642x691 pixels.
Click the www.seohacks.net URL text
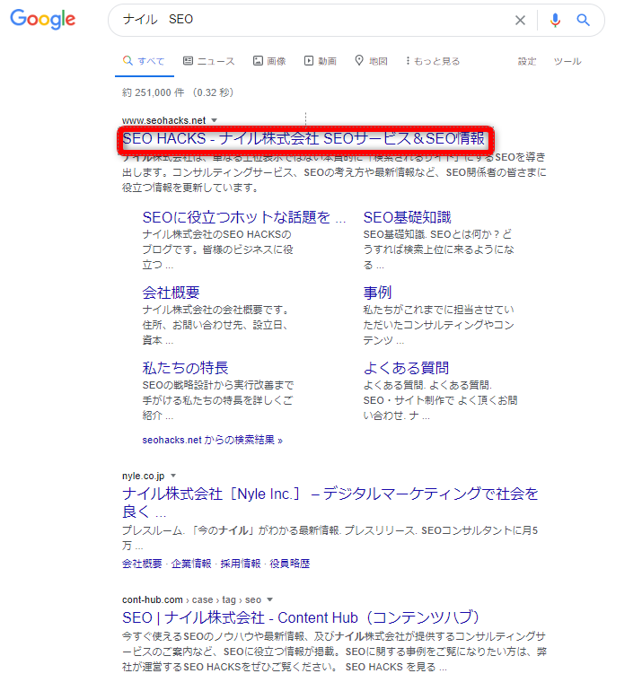coord(163,120)
